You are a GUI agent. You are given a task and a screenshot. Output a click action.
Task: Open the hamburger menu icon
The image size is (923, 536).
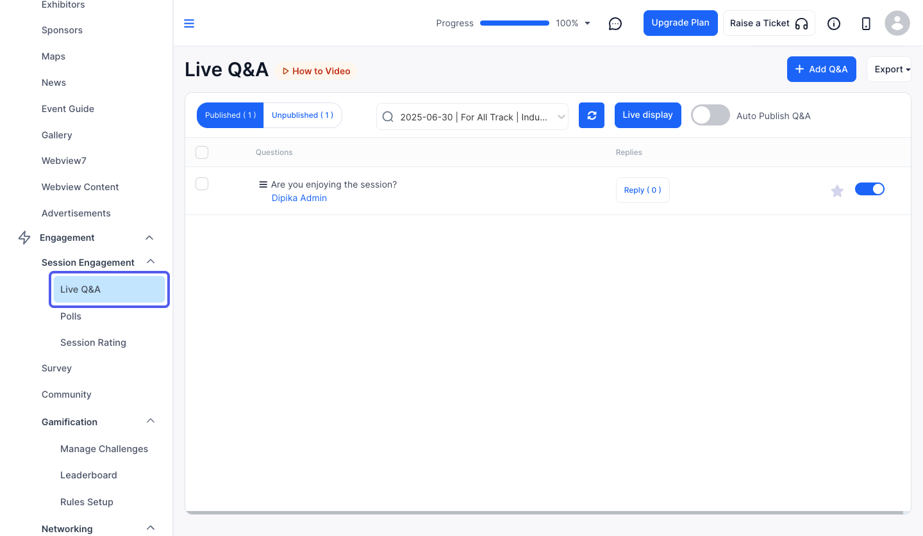(x=189, y=24)
